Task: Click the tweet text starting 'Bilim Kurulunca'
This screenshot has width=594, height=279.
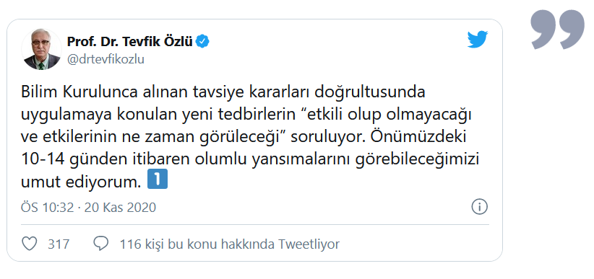Action: [x=251, y=137]
